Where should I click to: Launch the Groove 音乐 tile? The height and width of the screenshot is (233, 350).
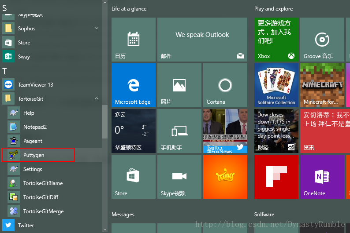322,40
